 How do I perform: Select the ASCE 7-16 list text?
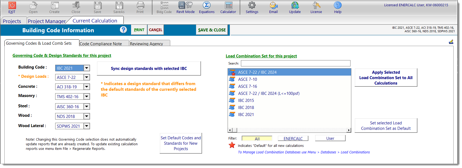coord(247,86)
